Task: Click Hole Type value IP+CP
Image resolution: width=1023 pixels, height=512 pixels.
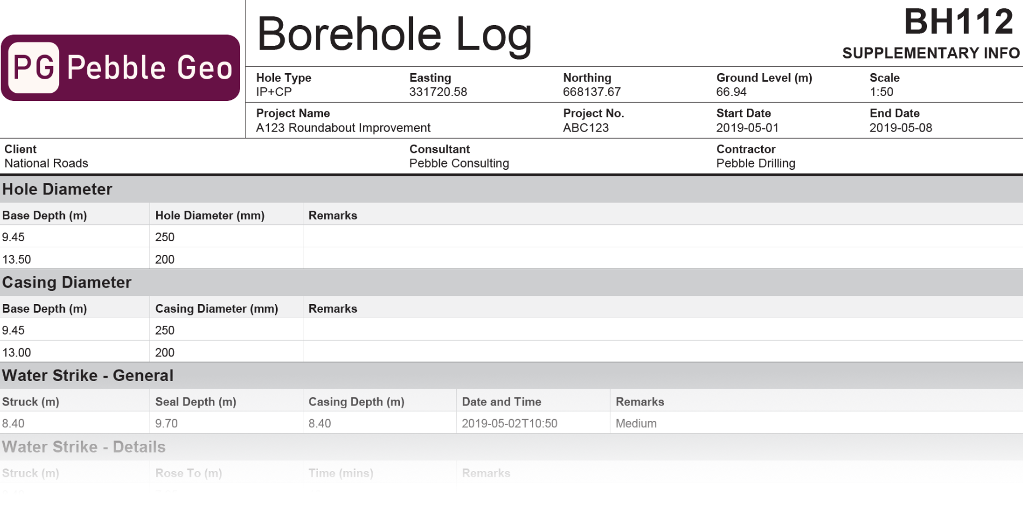Action: point(274,92)
